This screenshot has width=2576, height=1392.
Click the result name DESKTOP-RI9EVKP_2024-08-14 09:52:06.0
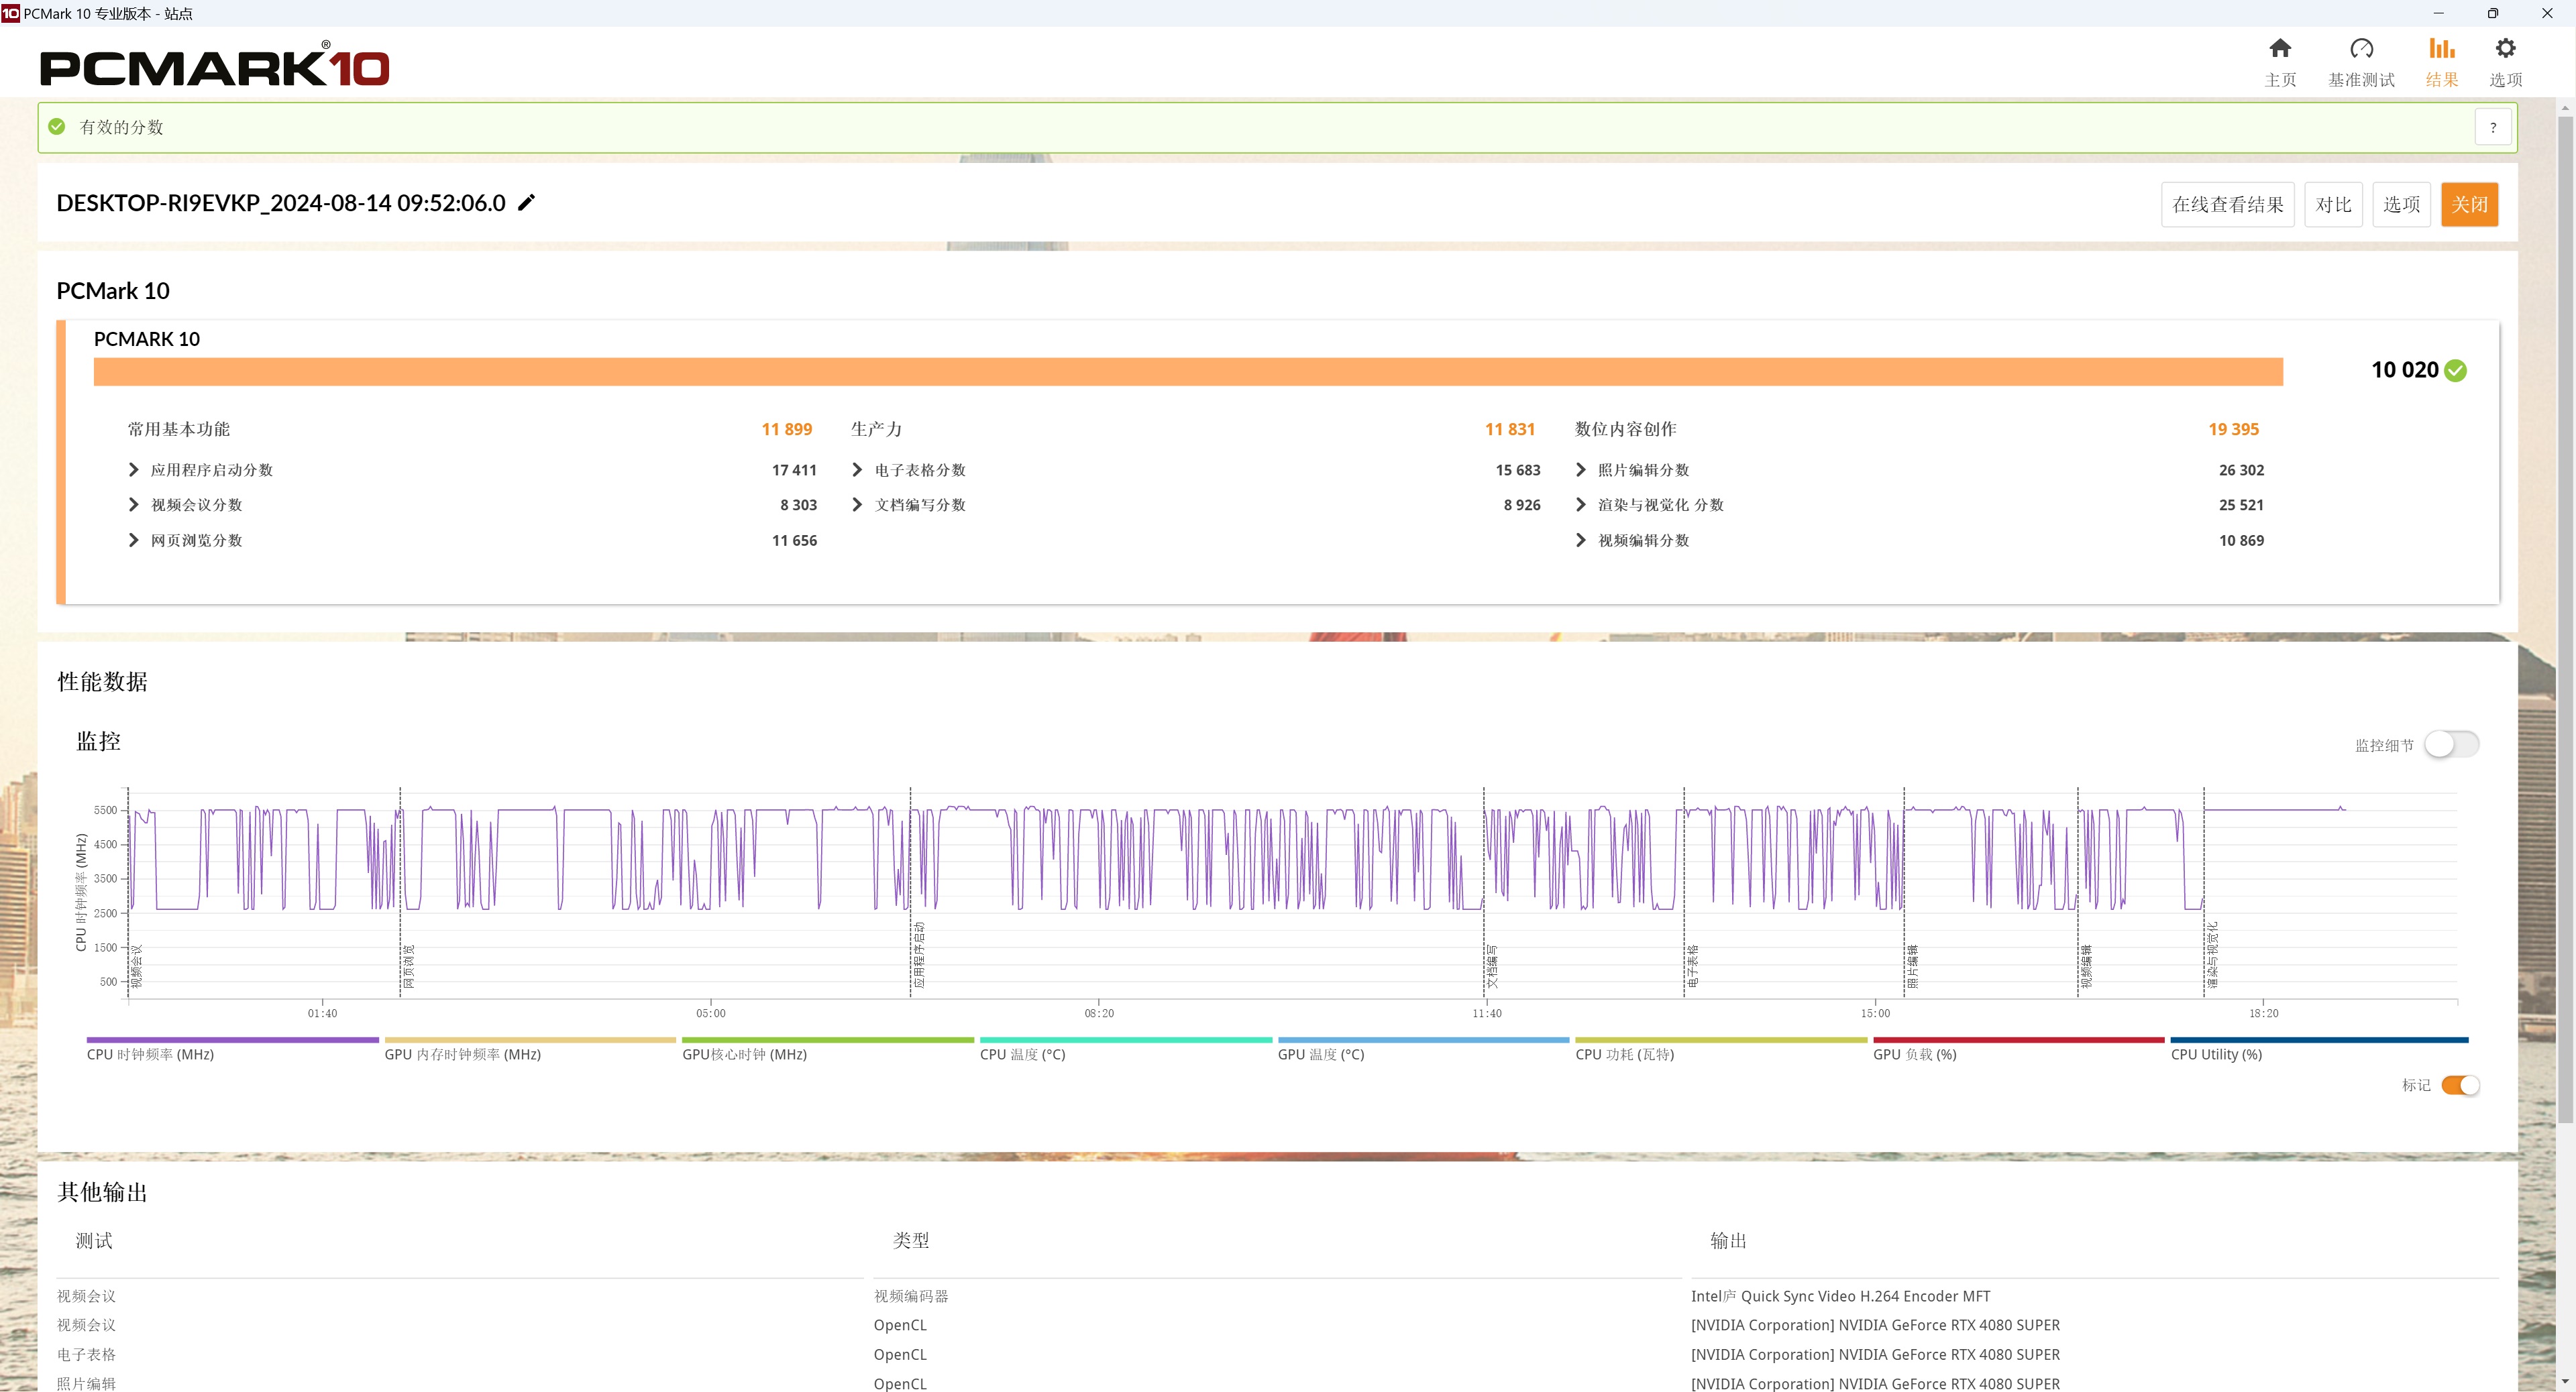click(x=281, y=203)
